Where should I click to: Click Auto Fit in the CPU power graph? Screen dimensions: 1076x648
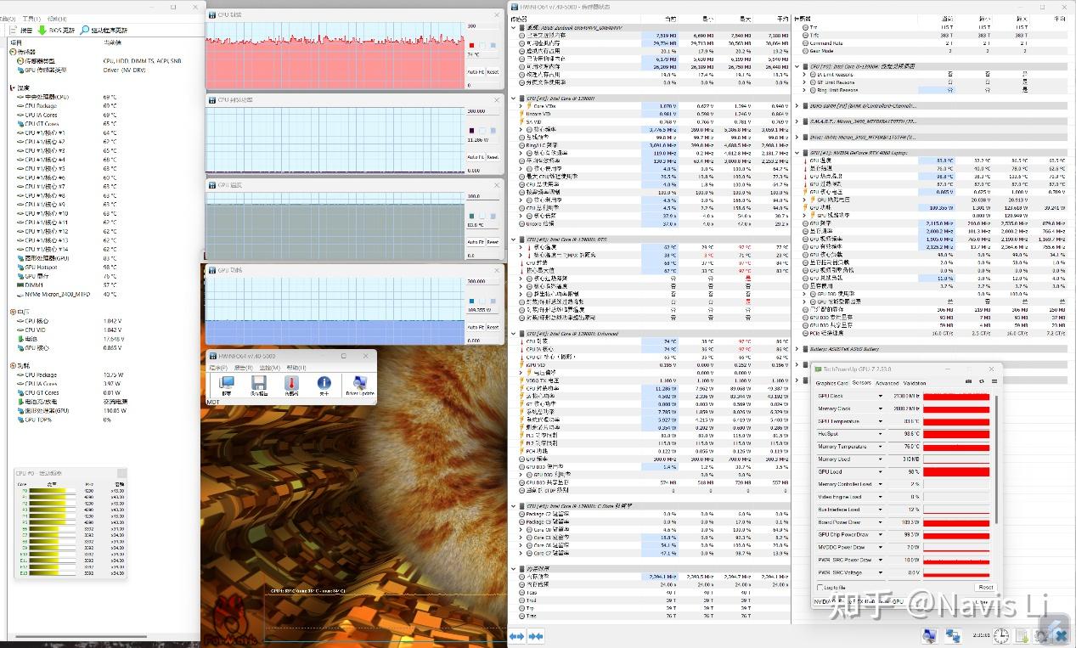[x=476, y=157]
